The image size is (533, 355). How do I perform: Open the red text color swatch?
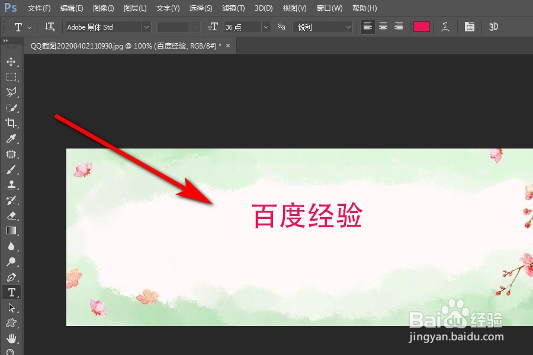[x=422, y=27]
